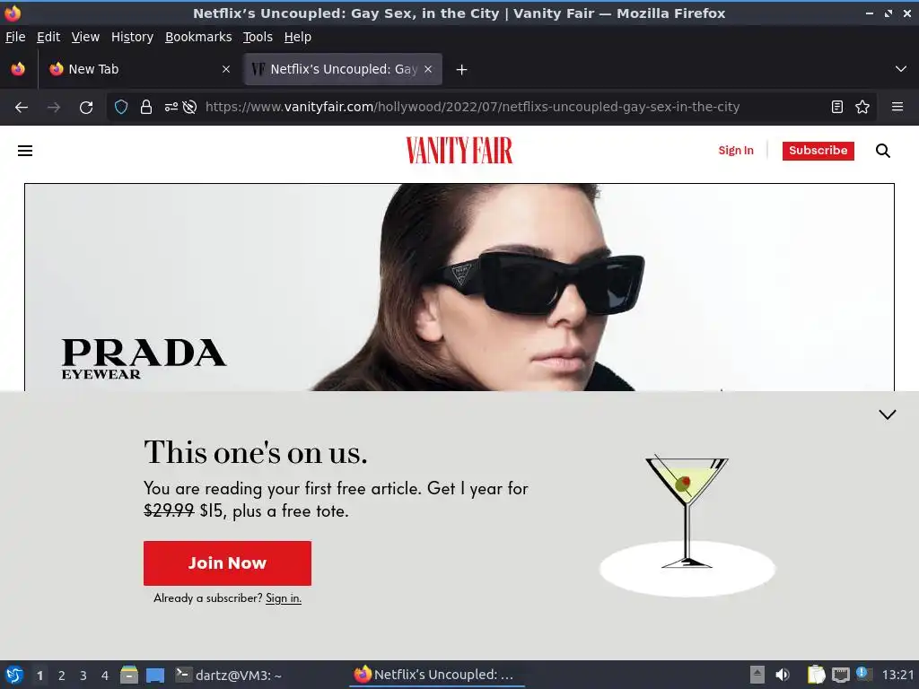Viewport: 919px width, 689px height.
Task: Click the forward navigation arrow
Action: coord(54,108)
